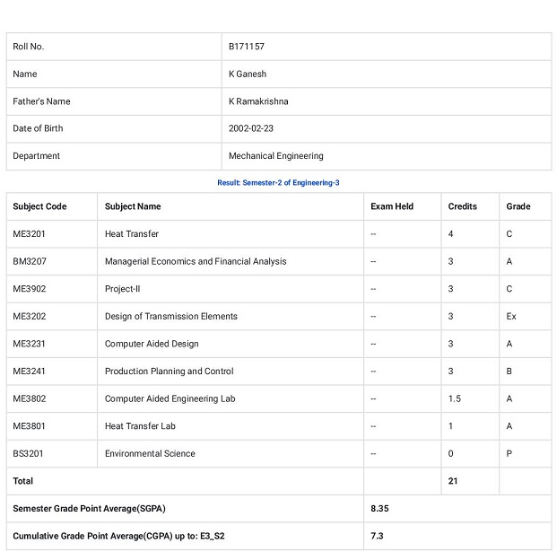557x560 pixels.
Task: Select Mechanical Engineering department value
Action: [275, 156]
